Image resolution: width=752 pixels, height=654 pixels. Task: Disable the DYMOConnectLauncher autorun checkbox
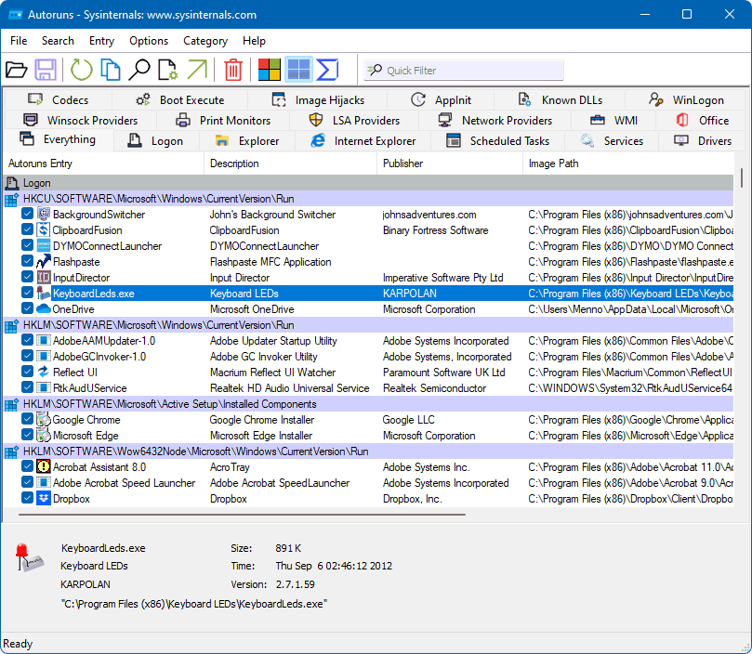27,245
